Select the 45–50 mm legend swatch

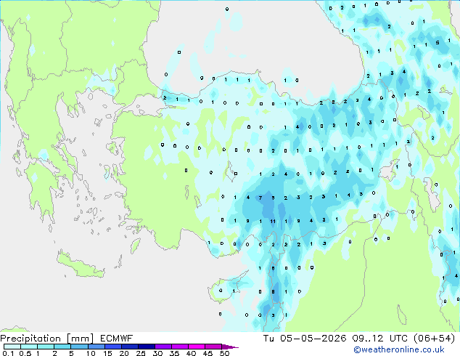[213, 347]
